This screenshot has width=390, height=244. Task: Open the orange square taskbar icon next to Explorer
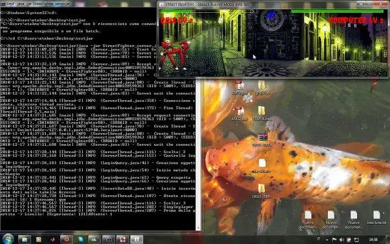point(38,240)
